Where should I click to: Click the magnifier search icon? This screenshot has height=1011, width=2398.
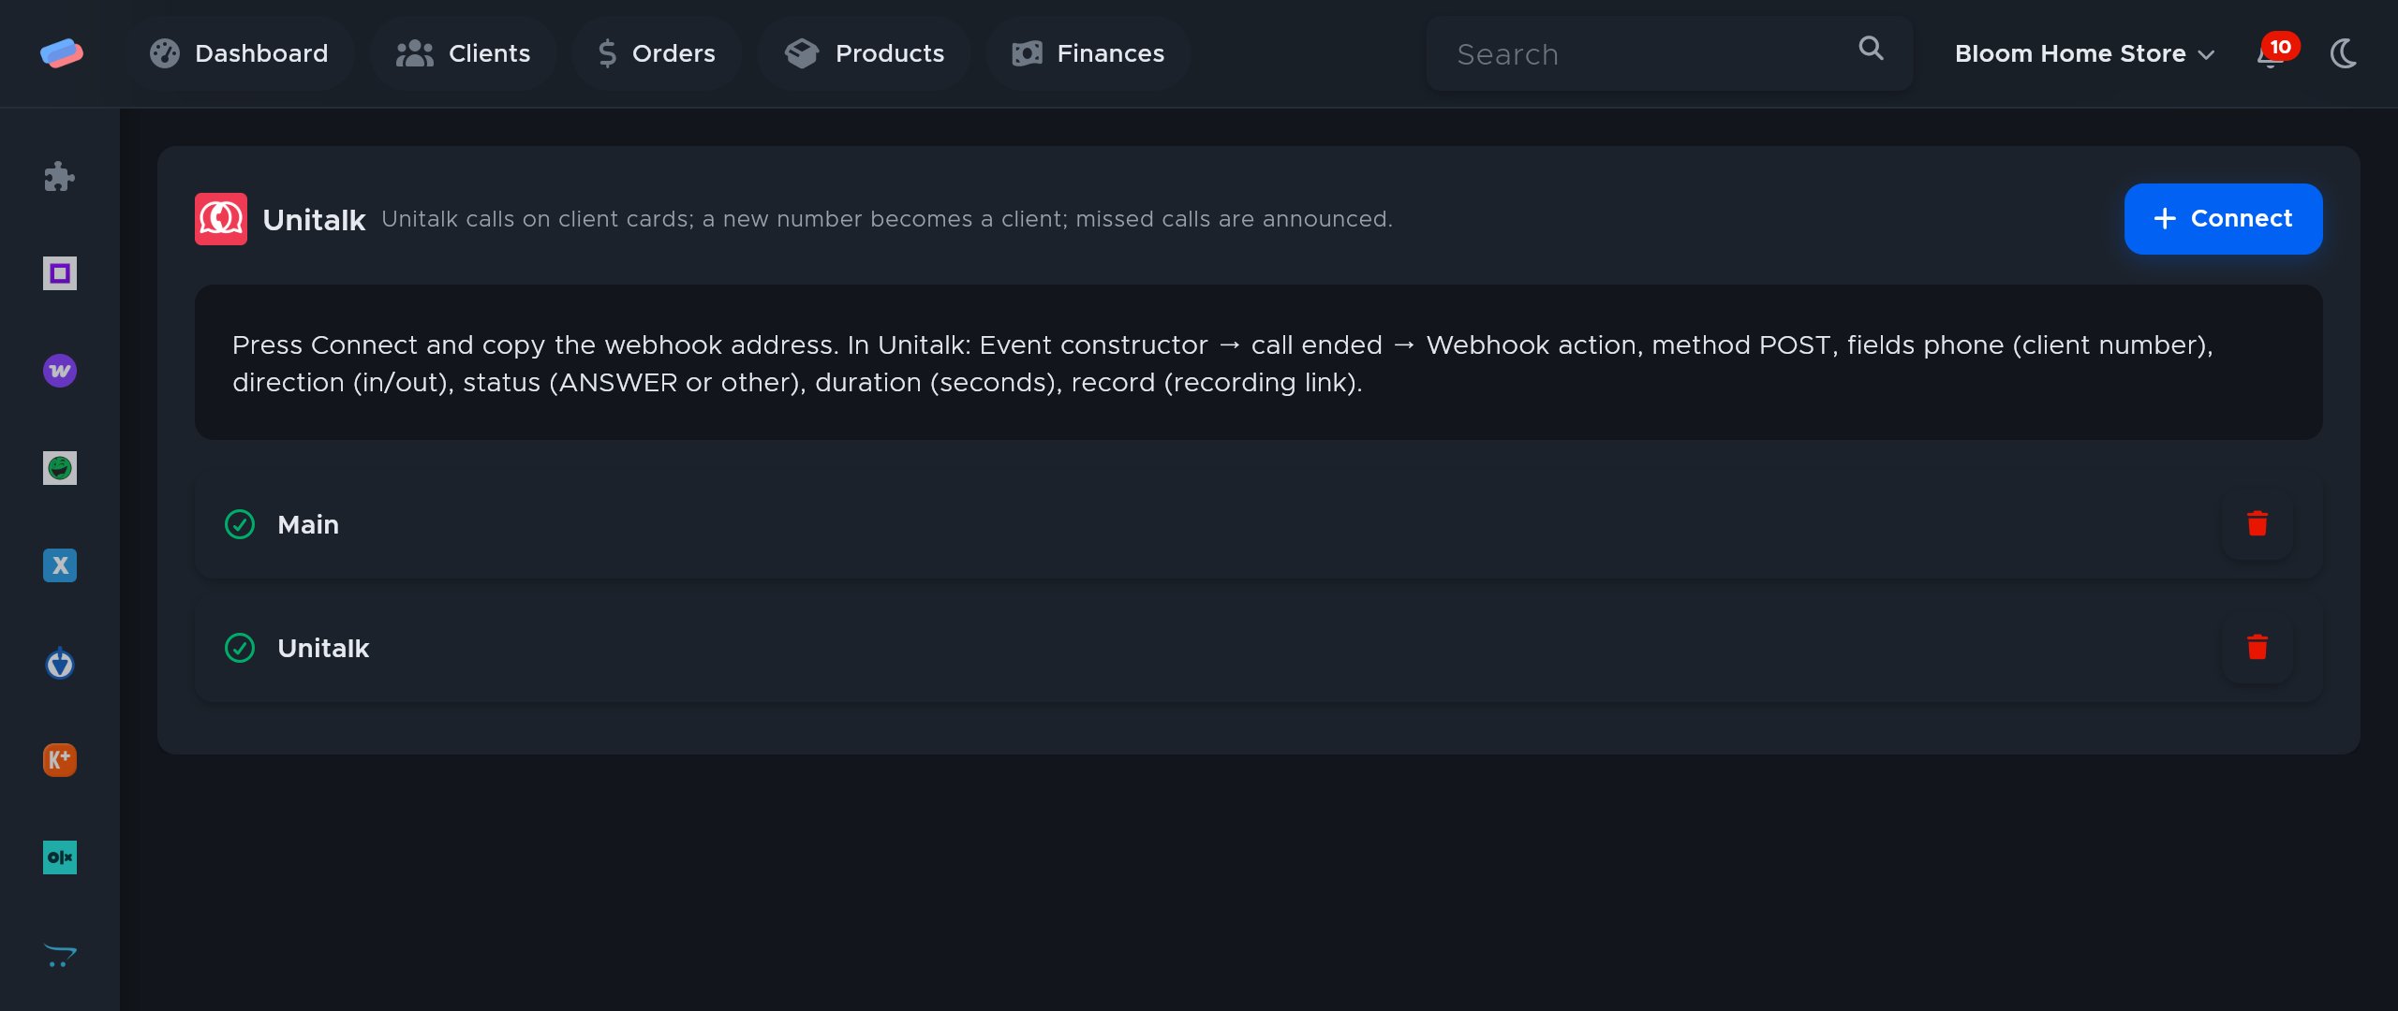coord(1871,49)
